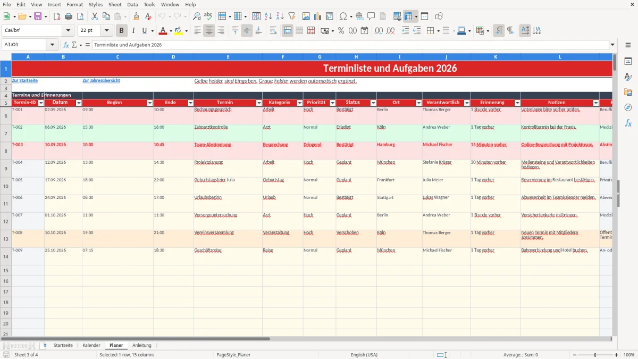Click the AutoFilter funnel icon
This screenshot has height=359, width=638.
[292, 16]
